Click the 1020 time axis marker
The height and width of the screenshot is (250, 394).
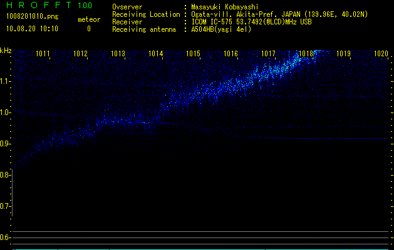tap(381, 54)
